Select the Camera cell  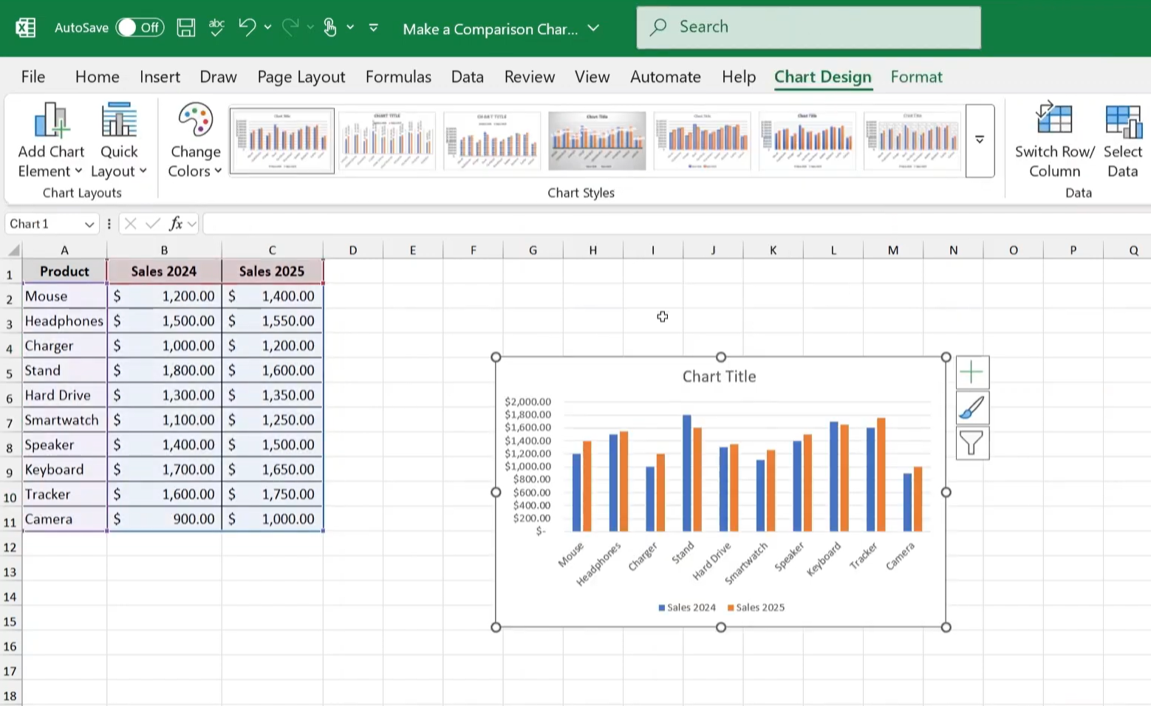[x=64, y=519]
